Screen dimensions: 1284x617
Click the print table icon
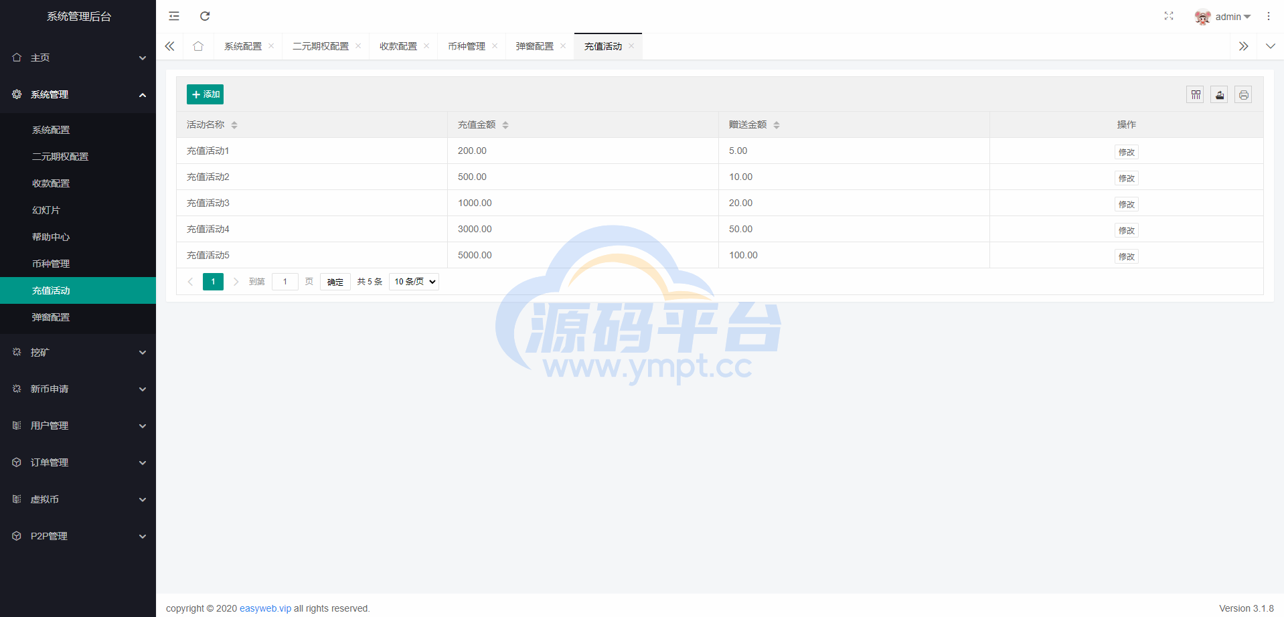1244,94
